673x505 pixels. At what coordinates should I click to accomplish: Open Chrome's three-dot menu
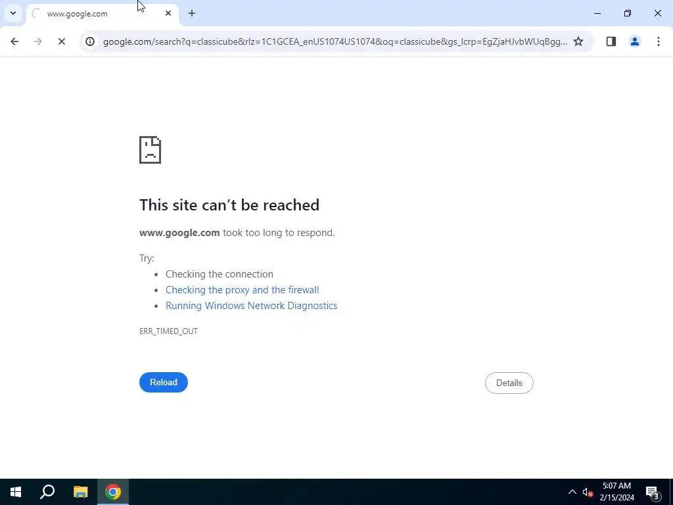(x=659, y=41)
